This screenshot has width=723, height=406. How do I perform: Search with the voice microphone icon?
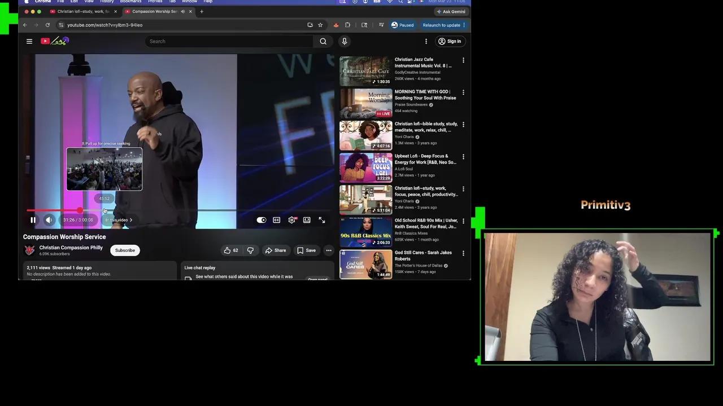pyautogui.click(x=345, y=41)
